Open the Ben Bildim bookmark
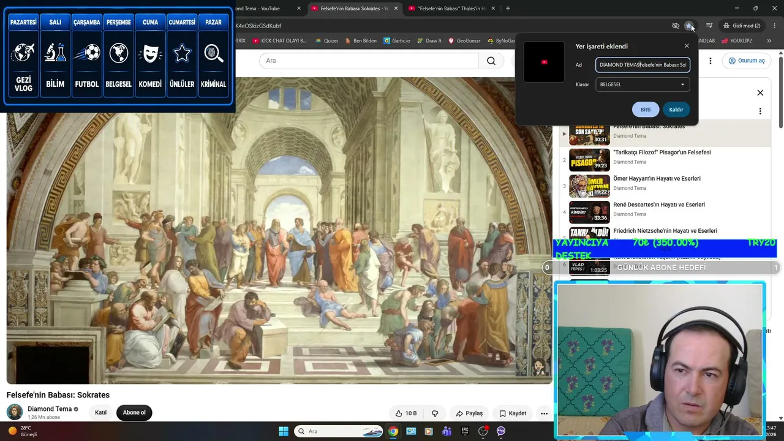Viewport: 784px width, 441px height. pos(361,40)
